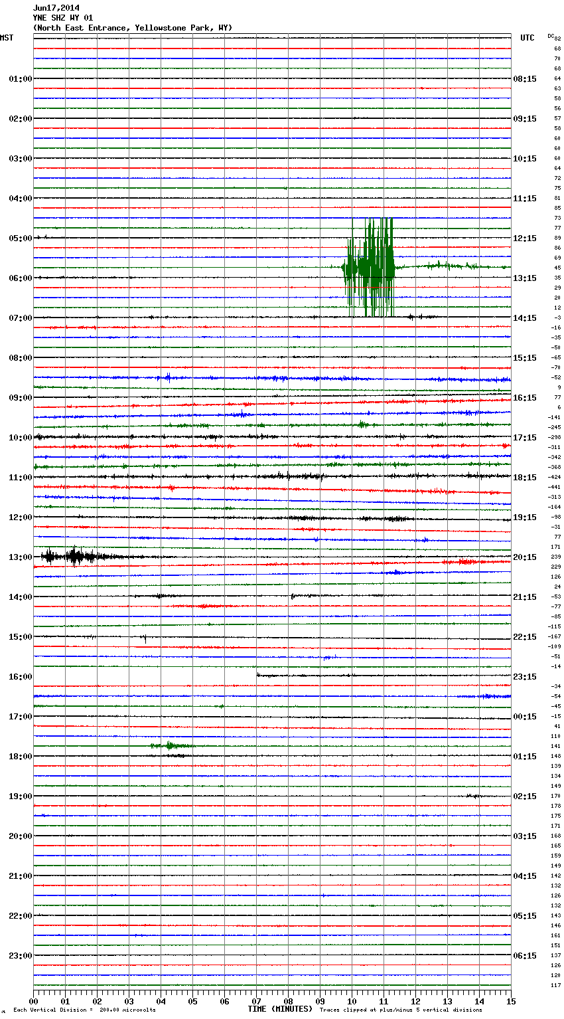The width and height of the screenshot is (564, 1019).
Task: Click the UTC timezone label
Action: coord(528,38)
